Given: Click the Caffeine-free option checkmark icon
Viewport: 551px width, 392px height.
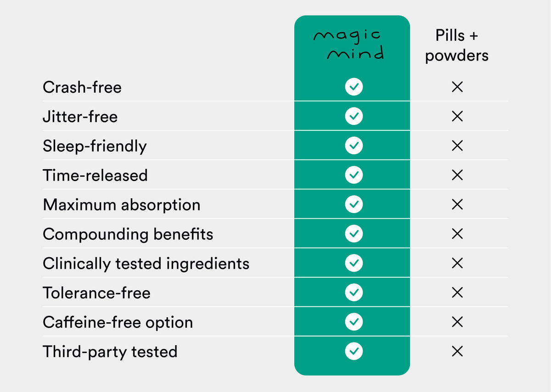Looking at the screenshot, I should point(354,322).
